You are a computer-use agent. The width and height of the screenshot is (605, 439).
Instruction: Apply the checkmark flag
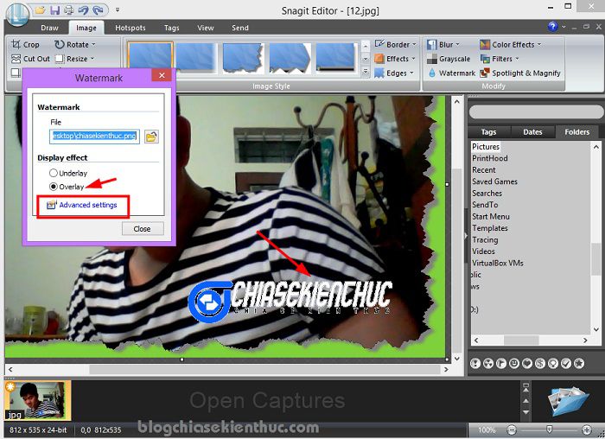click(566, 364)
